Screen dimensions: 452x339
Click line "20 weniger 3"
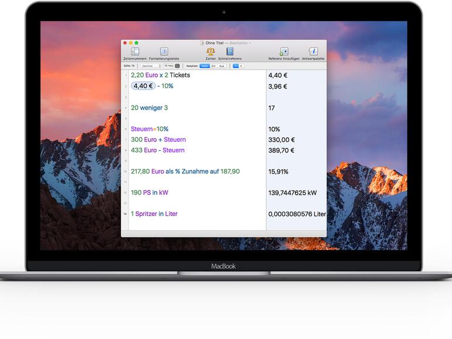pos(149,108)
